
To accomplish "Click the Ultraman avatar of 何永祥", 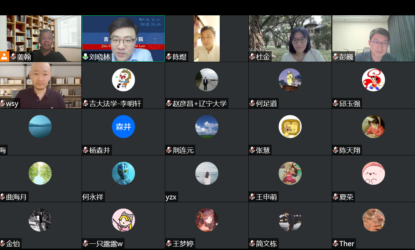I will 123,173.
